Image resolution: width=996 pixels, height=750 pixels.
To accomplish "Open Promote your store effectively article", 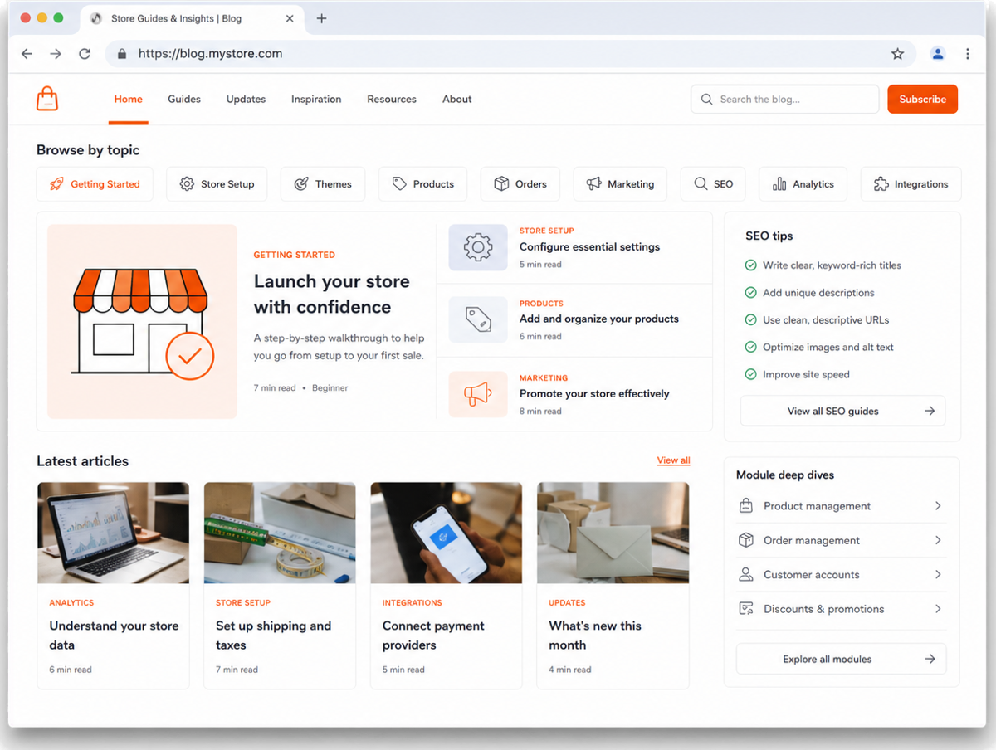I will pyautogui.click(x=594, y=393).
